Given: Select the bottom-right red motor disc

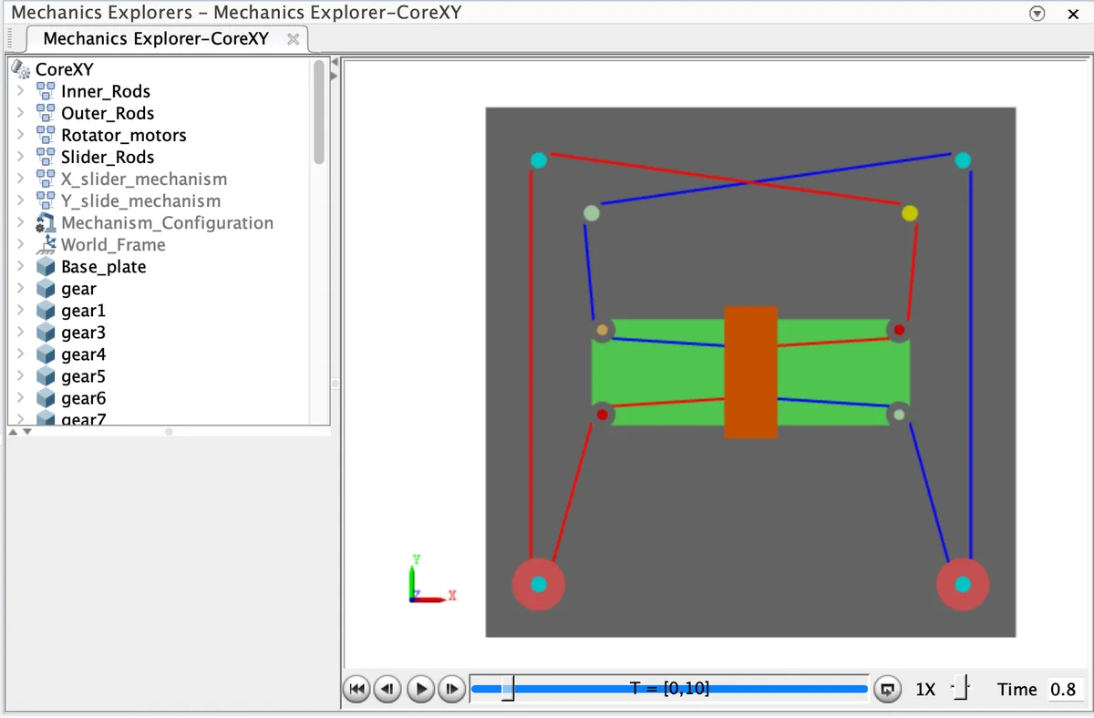Looking at the screenshot, I should point(963,584).
